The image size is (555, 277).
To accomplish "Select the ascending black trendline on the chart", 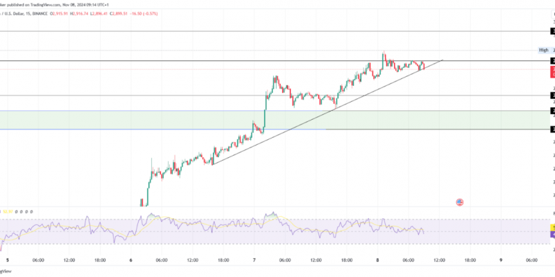I will click(327, 112).
